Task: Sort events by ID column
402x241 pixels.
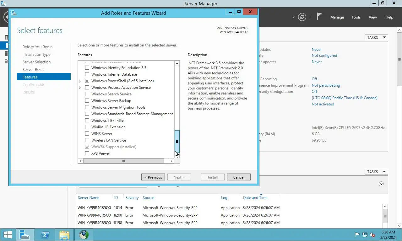Action: click(x=116, y=198)
